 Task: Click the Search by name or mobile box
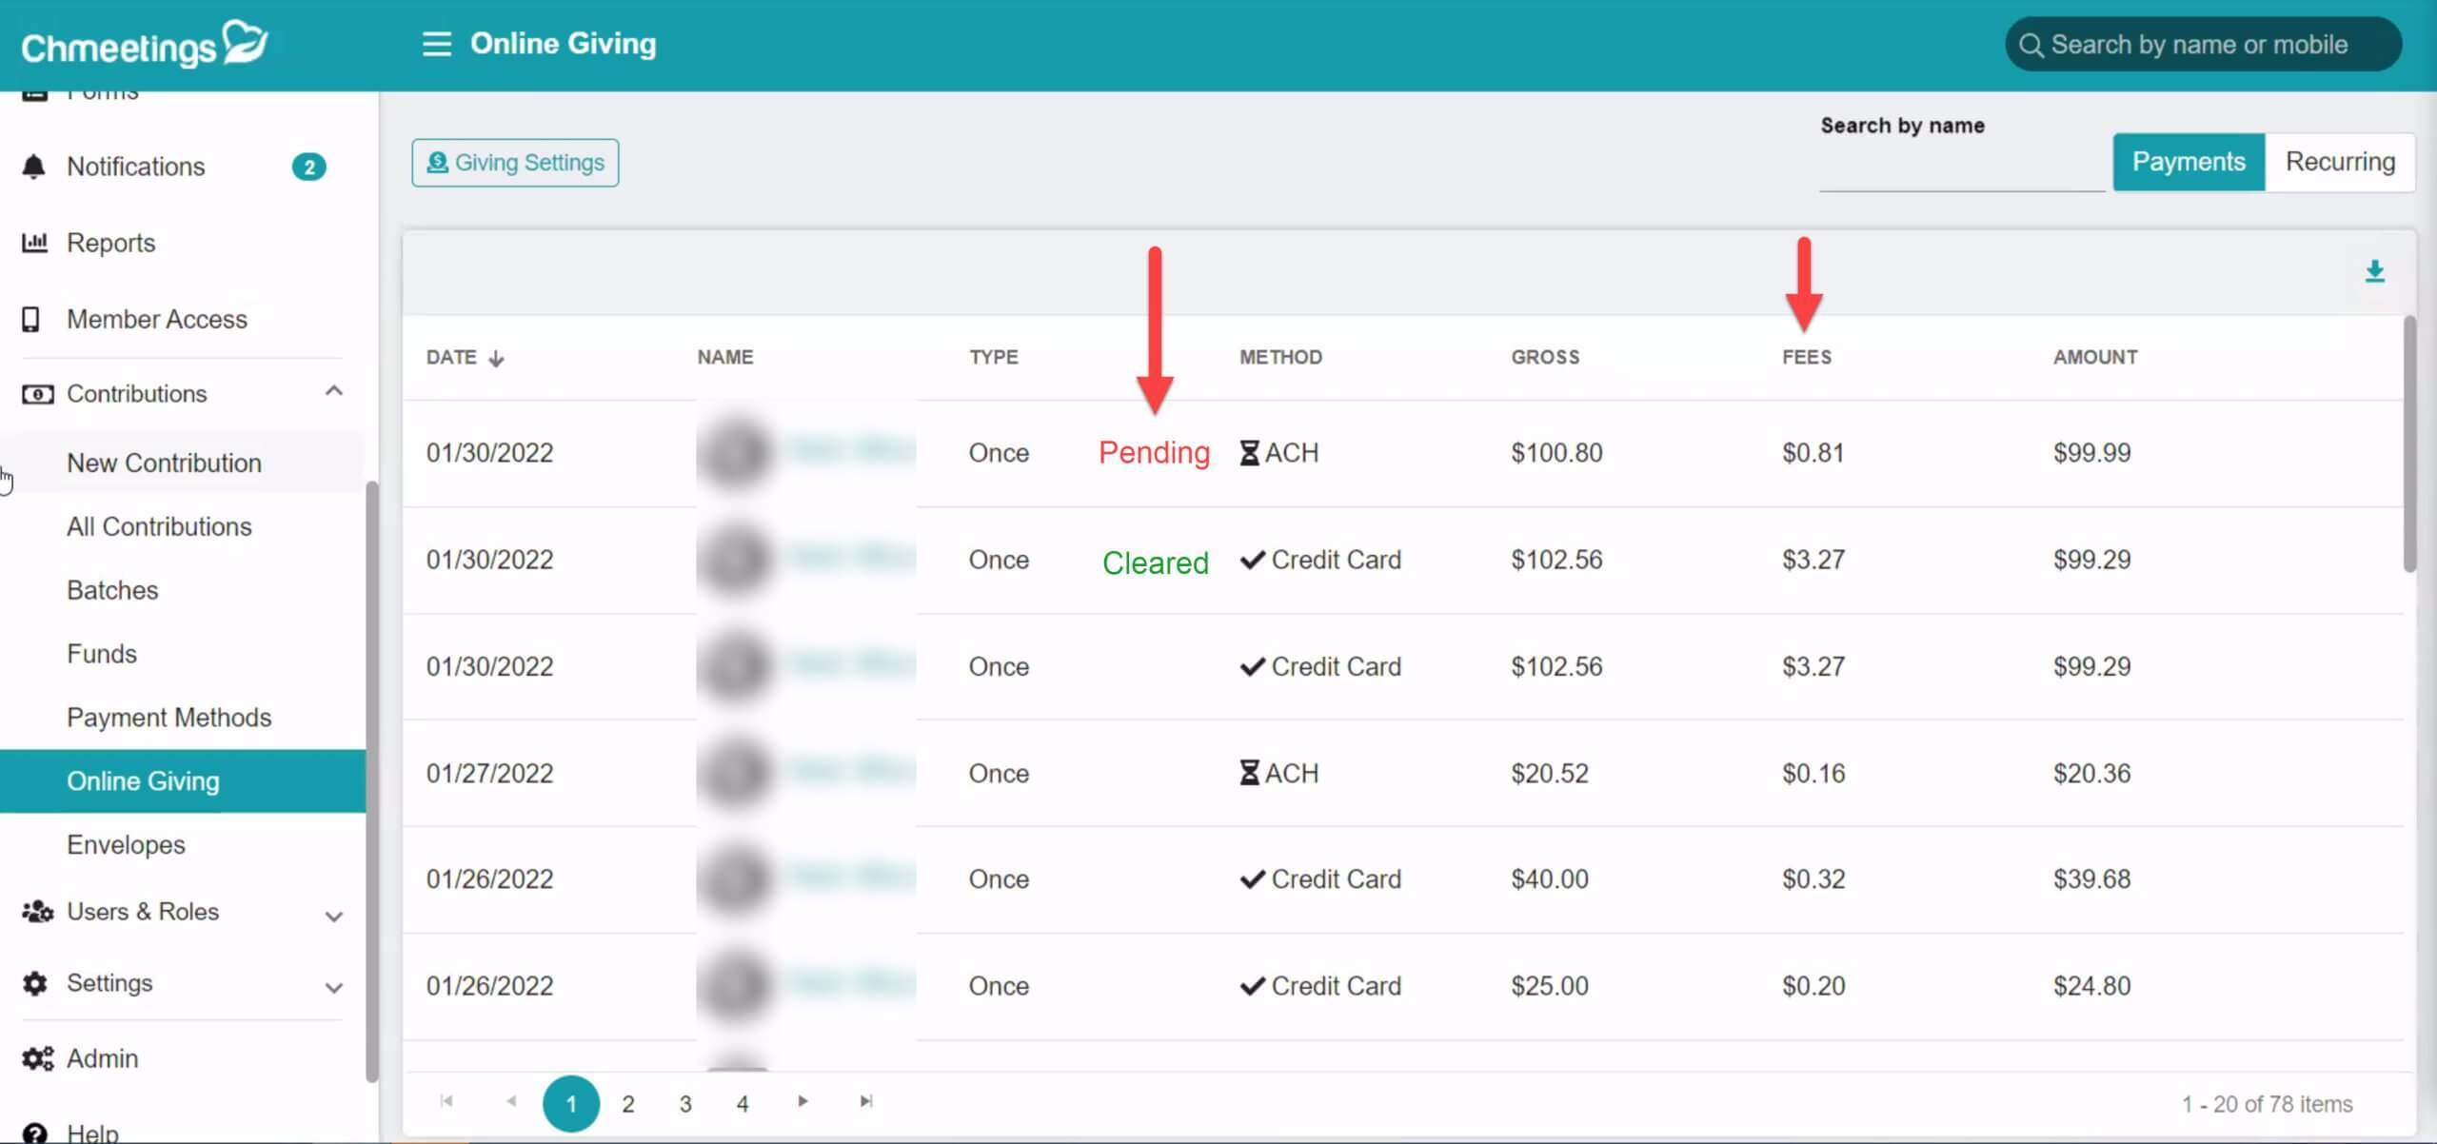[2203, 45]
